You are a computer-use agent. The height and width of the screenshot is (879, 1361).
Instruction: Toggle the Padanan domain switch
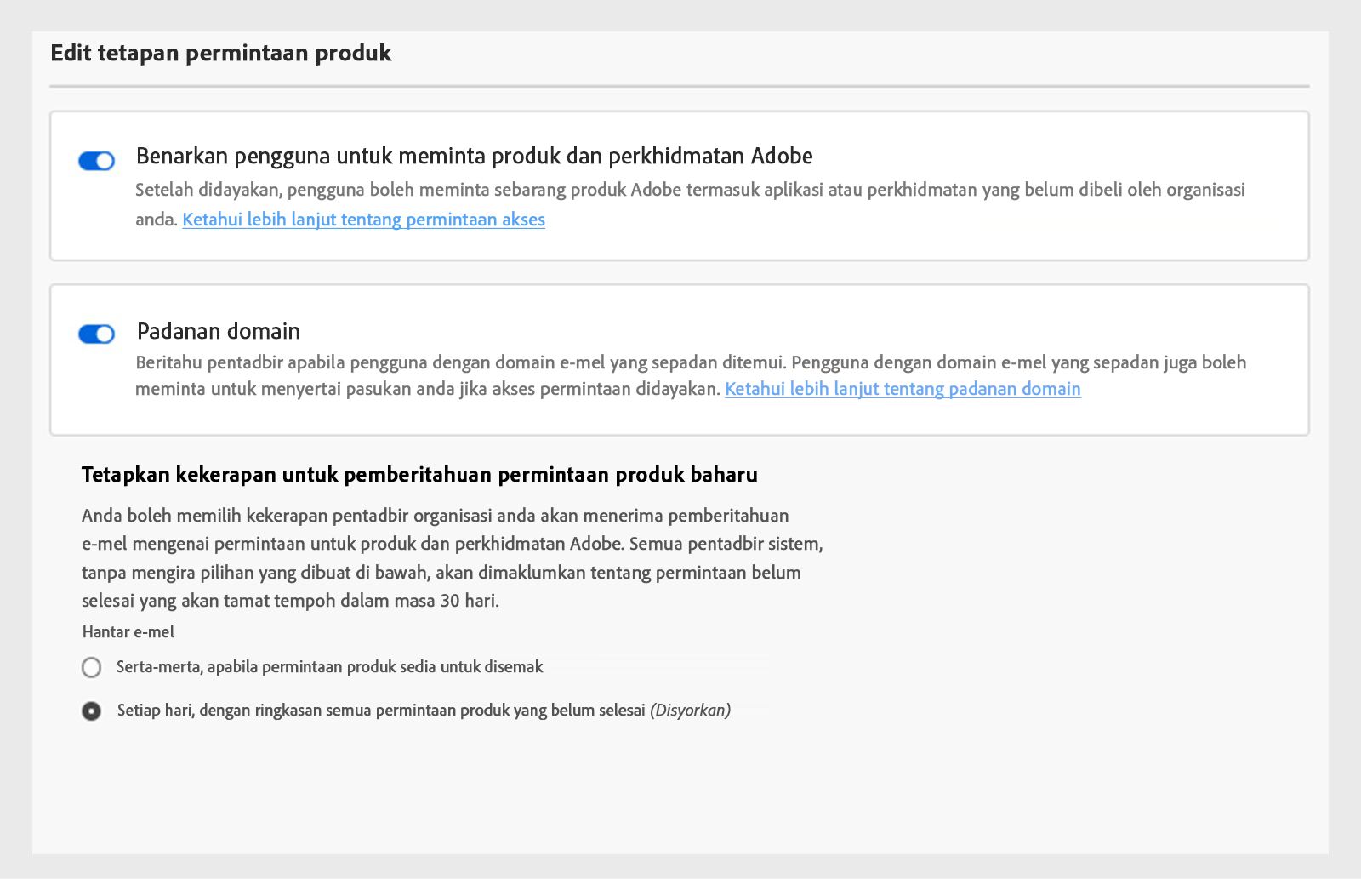pos(96,334)
